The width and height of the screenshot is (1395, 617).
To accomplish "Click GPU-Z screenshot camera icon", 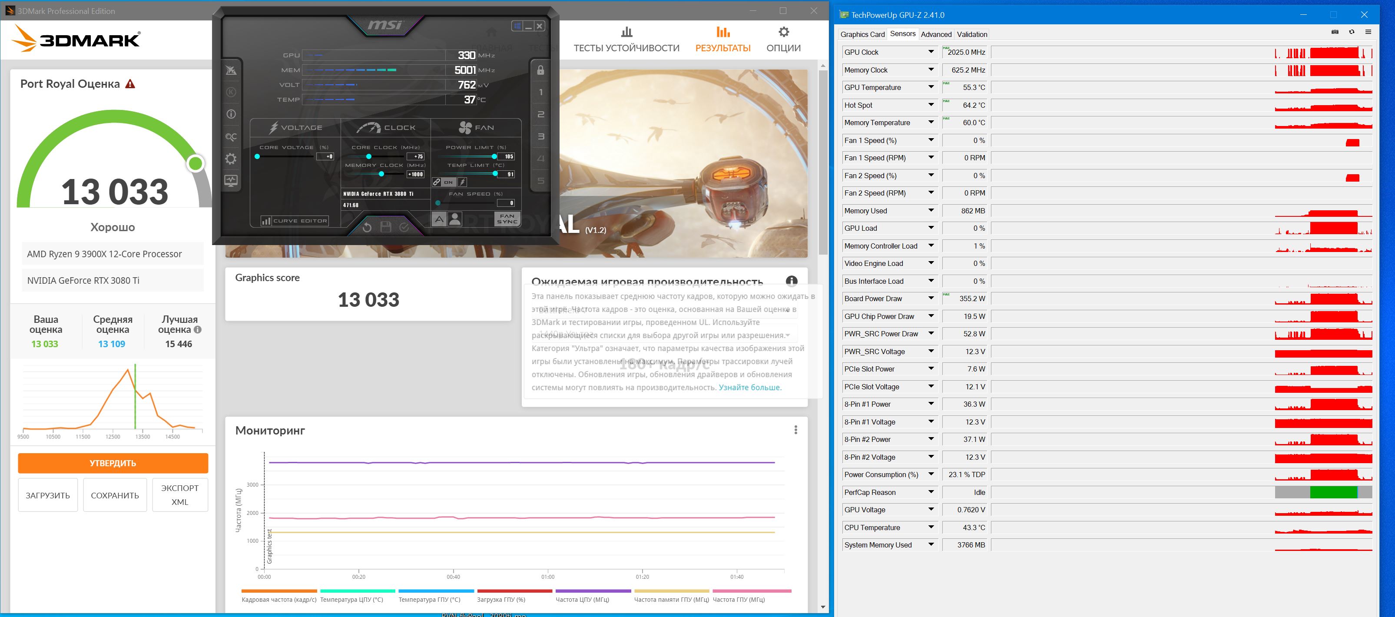I will [1335, 33].
